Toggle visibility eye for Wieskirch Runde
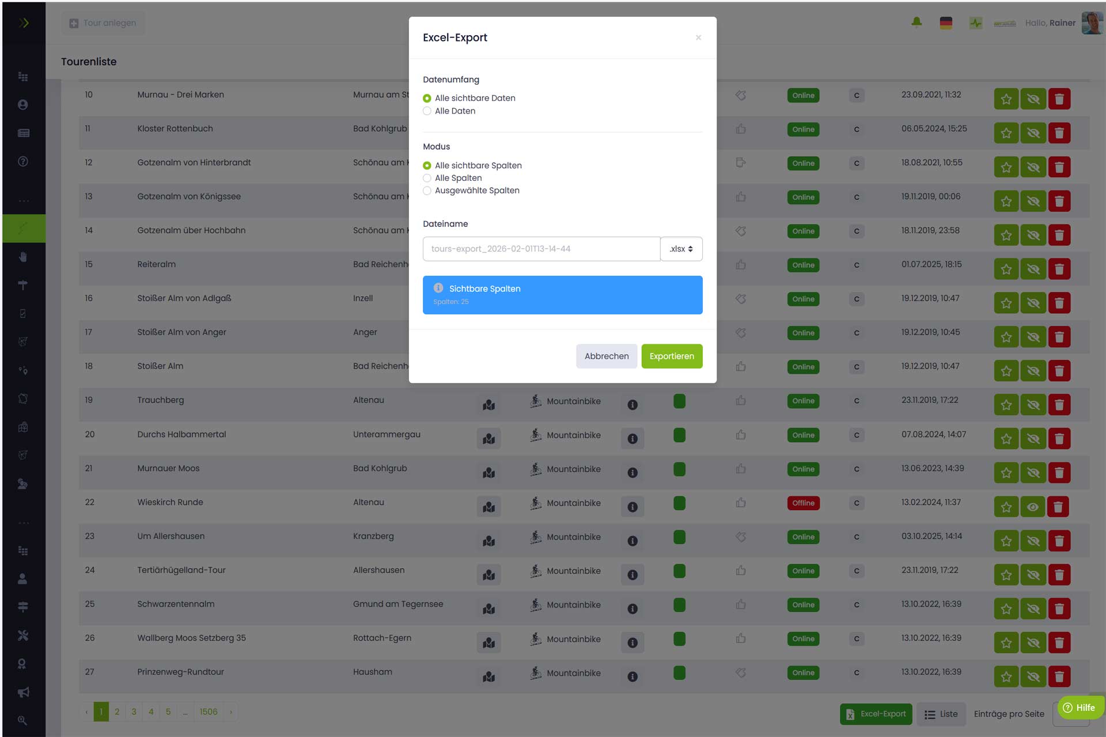 [x=1033, y=507]
